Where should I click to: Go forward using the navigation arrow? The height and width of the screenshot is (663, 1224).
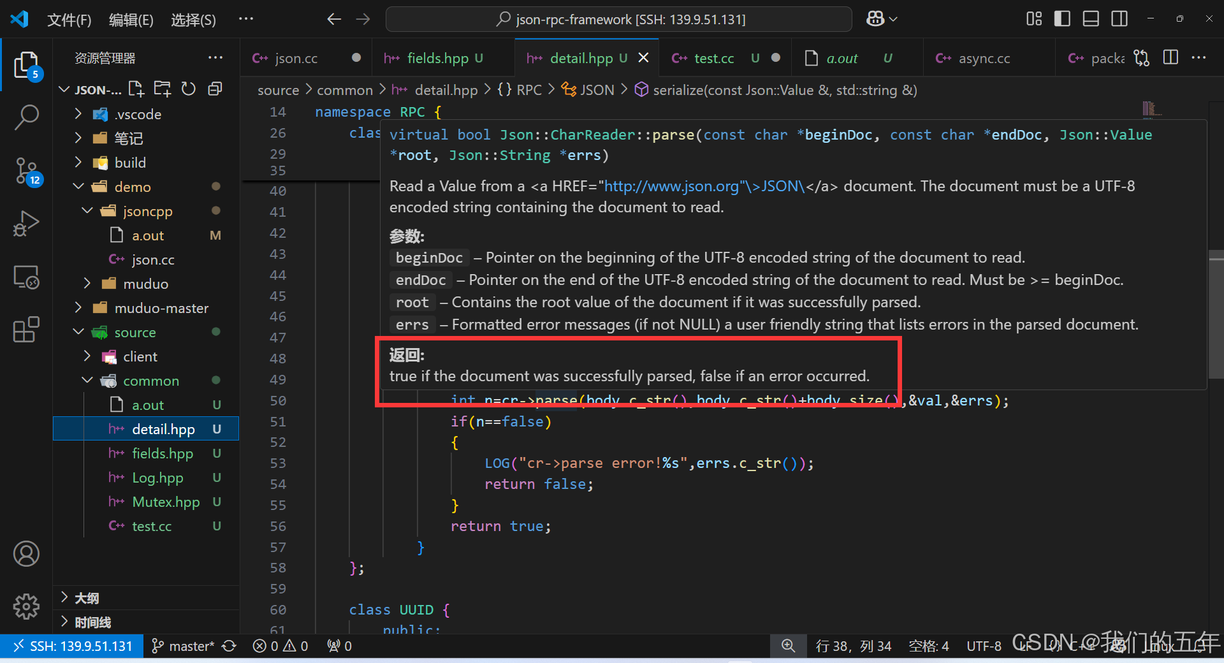(x=363, y=19)
